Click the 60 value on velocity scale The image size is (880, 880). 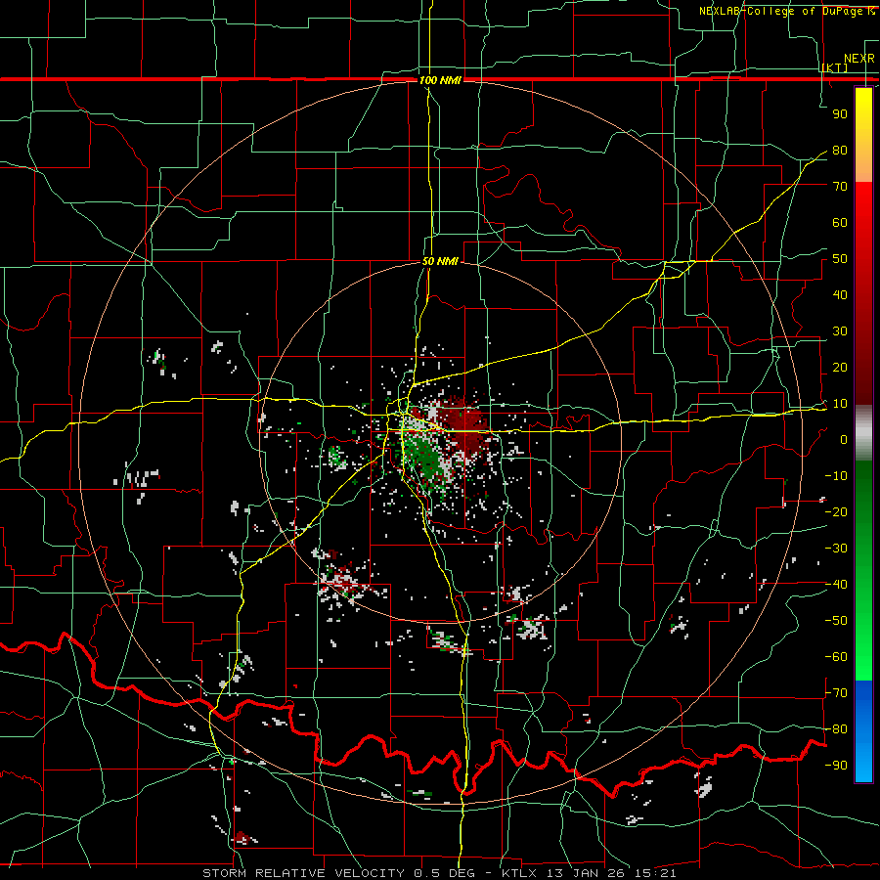[x=840, y=223]
